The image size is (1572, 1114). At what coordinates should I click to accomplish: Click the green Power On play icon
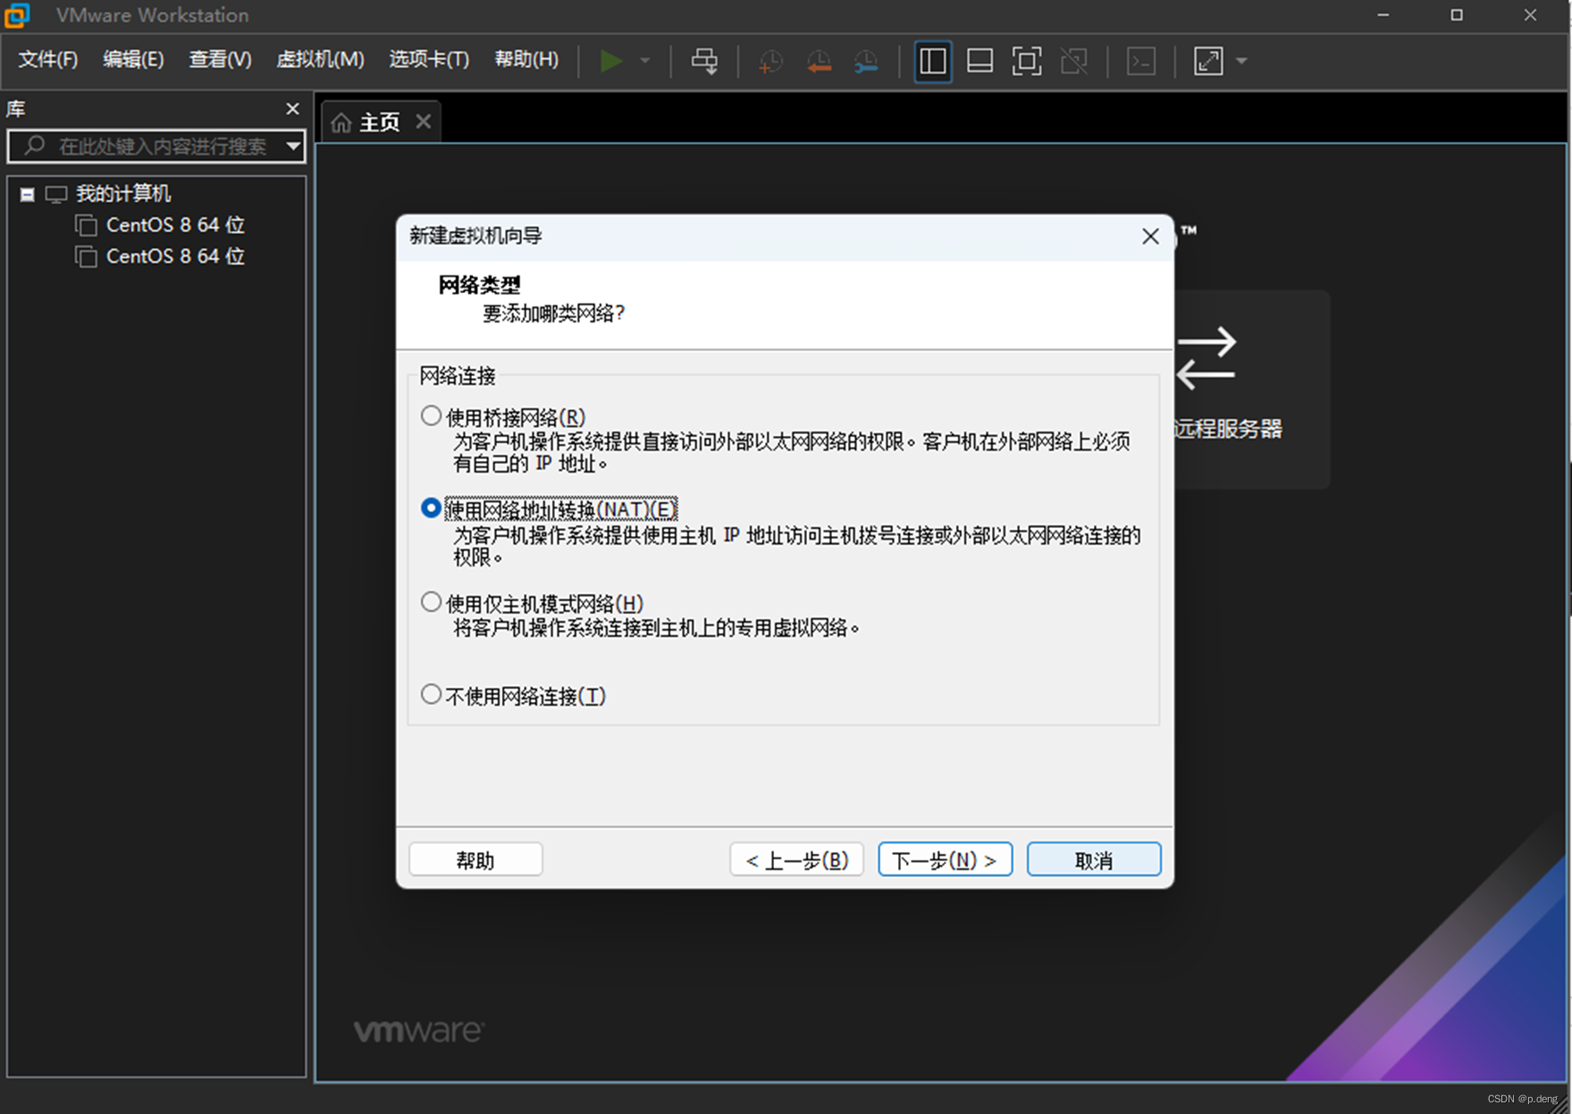[611, 61]
